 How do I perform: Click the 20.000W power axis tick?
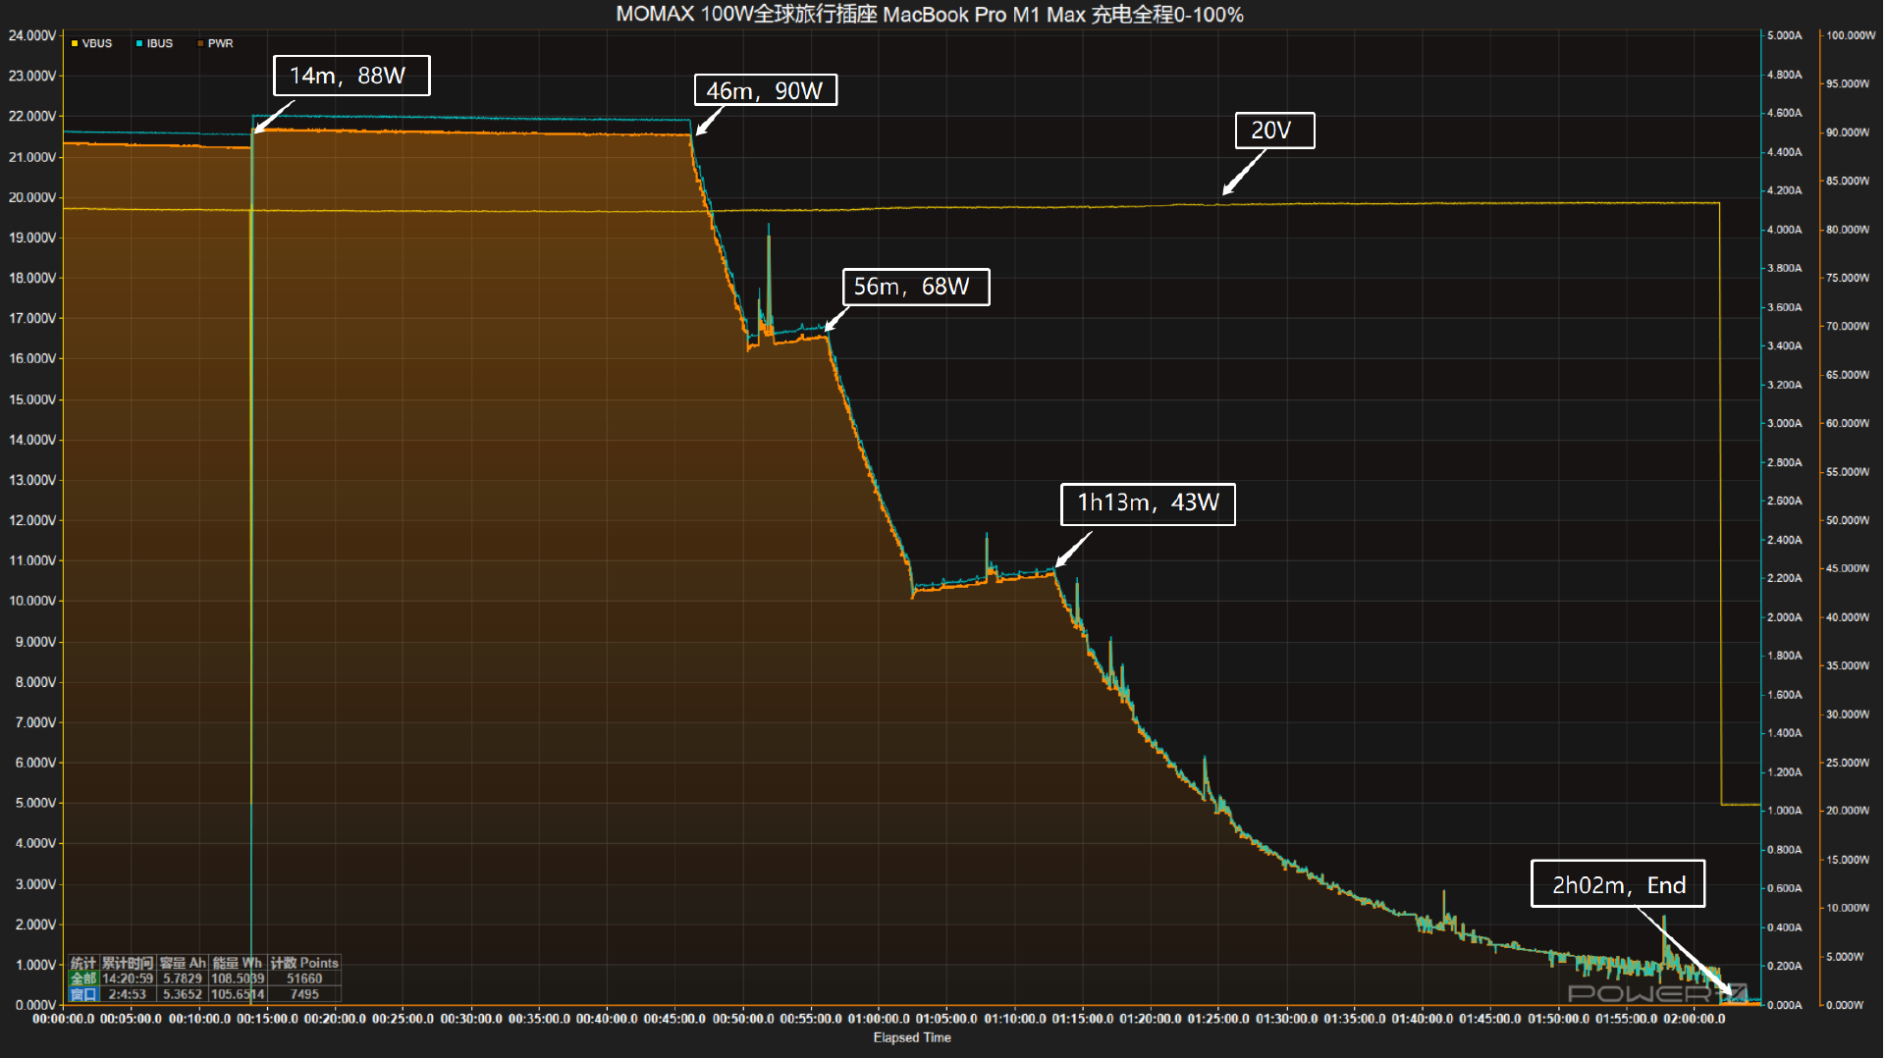1848,811
